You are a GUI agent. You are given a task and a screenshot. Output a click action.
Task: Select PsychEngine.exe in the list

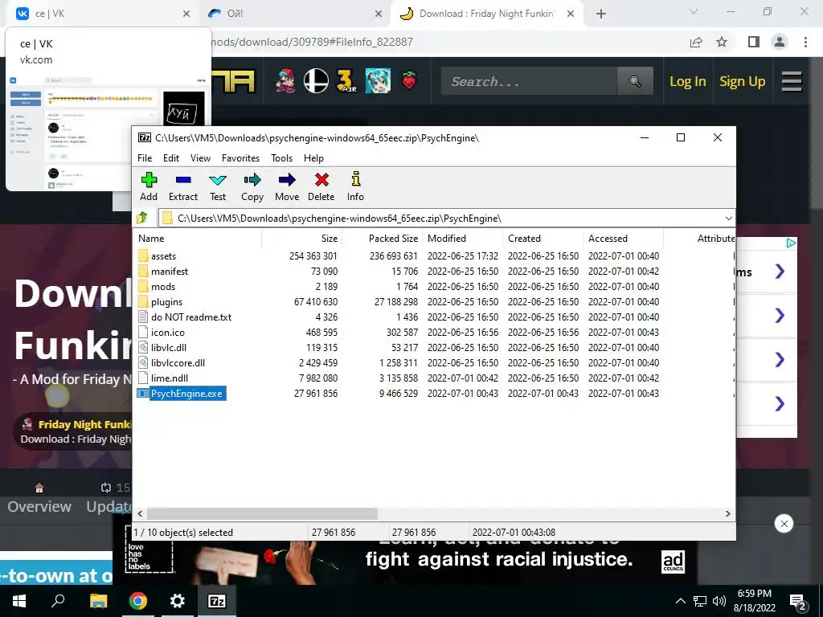coord(186,394)
